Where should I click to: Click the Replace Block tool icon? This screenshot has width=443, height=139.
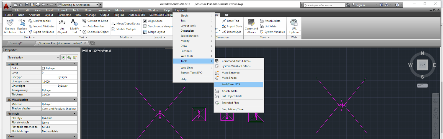click(x=22, y=23)
